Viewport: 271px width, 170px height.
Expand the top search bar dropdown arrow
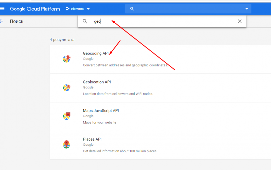pyautogui.click(x=247, y=9)
